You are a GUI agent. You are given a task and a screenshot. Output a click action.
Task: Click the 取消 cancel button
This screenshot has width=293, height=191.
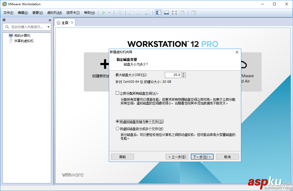click(x=227, y=157)
